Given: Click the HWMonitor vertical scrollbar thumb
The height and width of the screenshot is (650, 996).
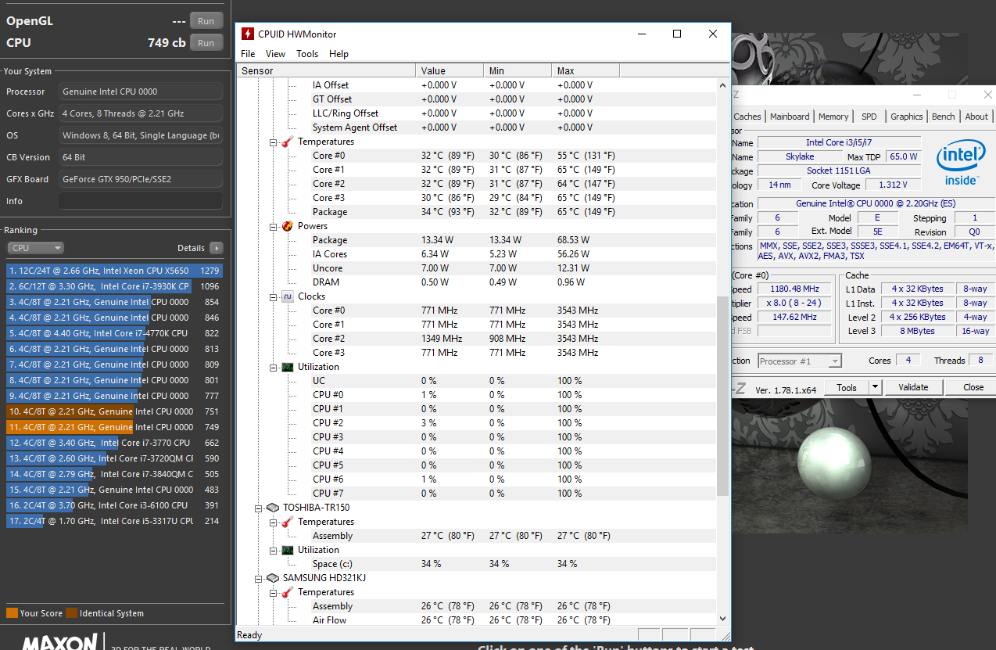Looking at the screenshot, I should (722, 396).
